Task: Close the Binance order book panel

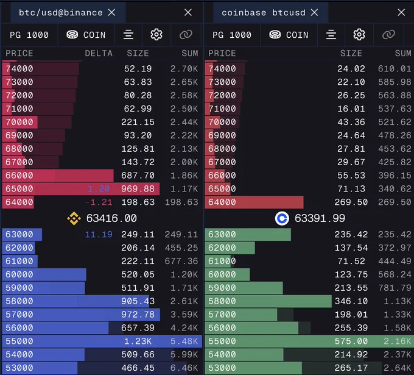Action: click(x=188, y=12)
